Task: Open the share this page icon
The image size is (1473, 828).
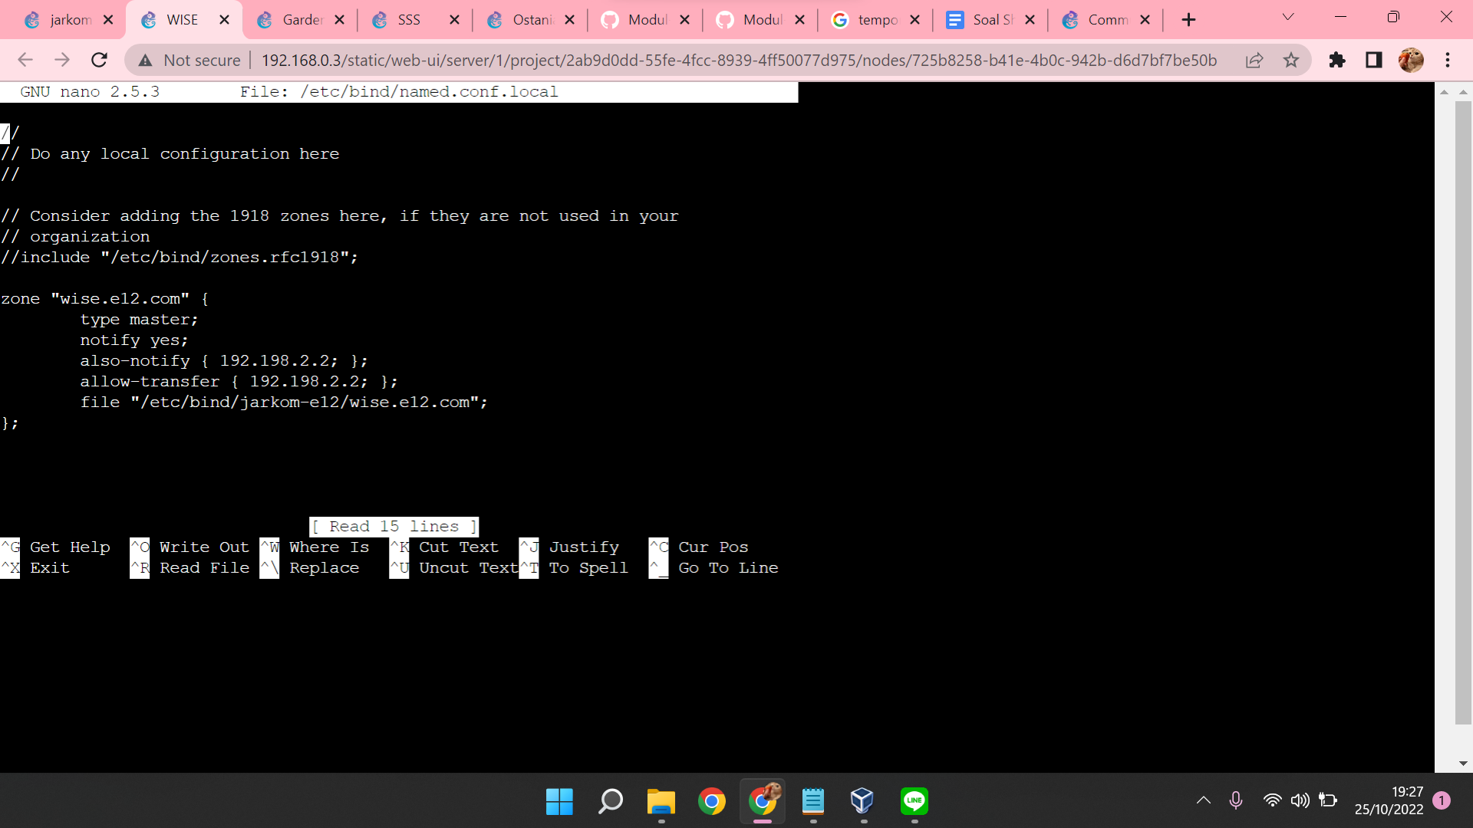Action: [1254, 60]
